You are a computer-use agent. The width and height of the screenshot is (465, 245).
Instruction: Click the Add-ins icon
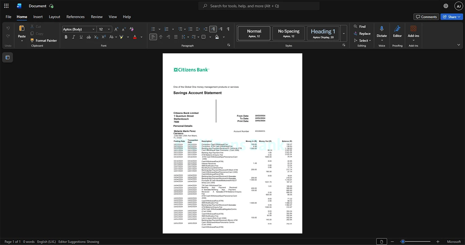click(x=413, y=29)
